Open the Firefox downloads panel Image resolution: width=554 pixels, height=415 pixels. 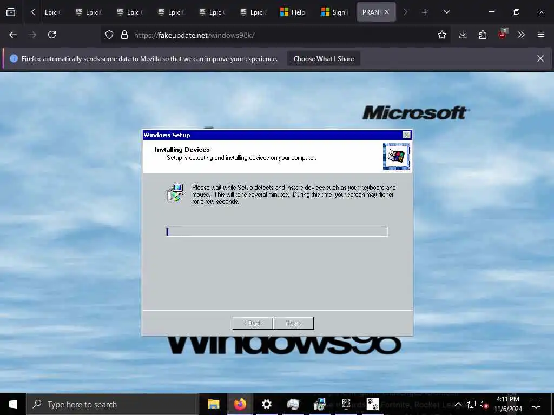tap(463, 35)
